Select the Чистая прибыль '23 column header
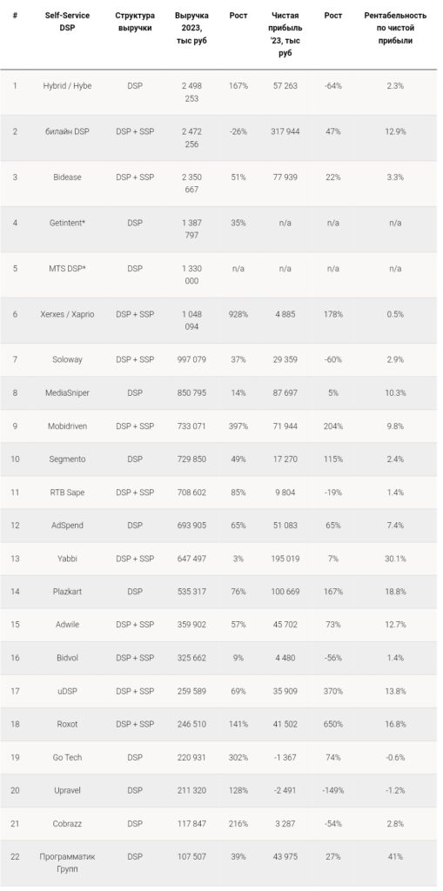Image resolution: width=443 pixels, height=891 pixels. (285, 34)
